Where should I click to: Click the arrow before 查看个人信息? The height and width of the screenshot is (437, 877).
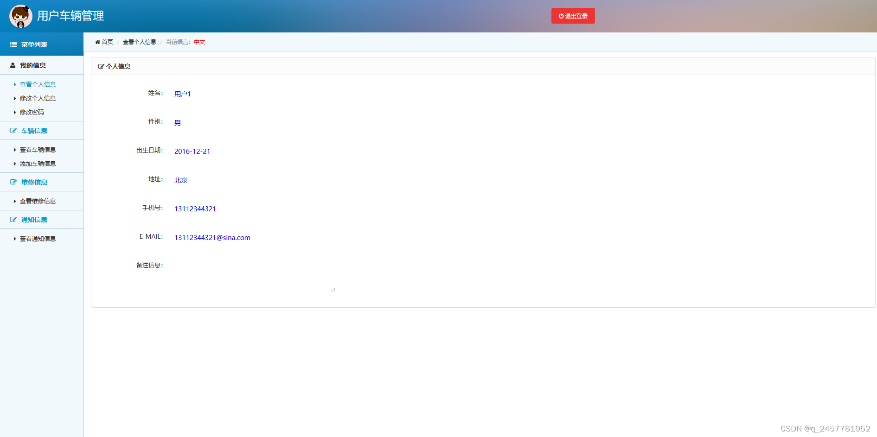click(x=15, y=84)
